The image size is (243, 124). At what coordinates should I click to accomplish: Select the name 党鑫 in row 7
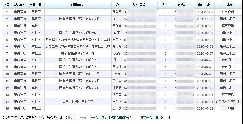pyautogui.click(x=117, y=53)
